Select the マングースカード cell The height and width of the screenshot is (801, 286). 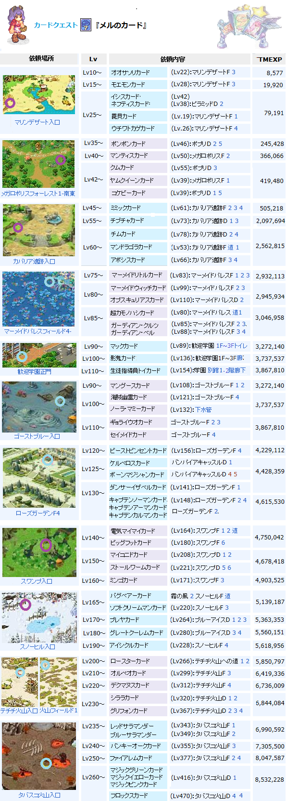click(138, 386)
